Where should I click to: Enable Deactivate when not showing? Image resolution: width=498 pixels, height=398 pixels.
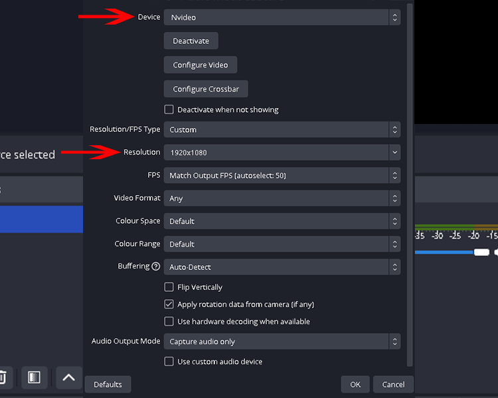[169, 109]
